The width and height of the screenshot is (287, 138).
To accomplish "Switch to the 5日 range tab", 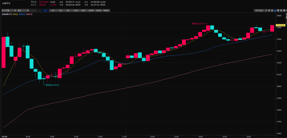I will (x=68, y=10).
